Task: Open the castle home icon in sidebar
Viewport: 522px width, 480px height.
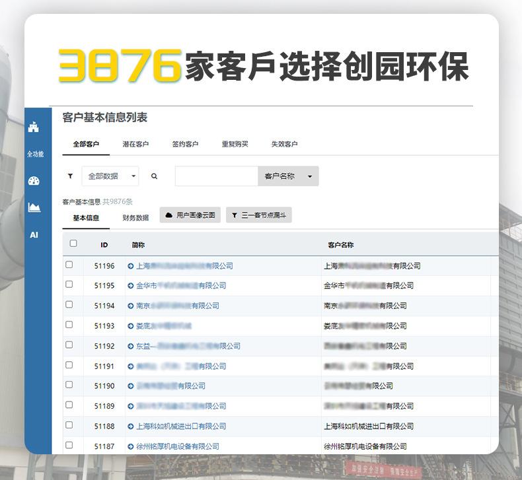Action: pos(33,127)
